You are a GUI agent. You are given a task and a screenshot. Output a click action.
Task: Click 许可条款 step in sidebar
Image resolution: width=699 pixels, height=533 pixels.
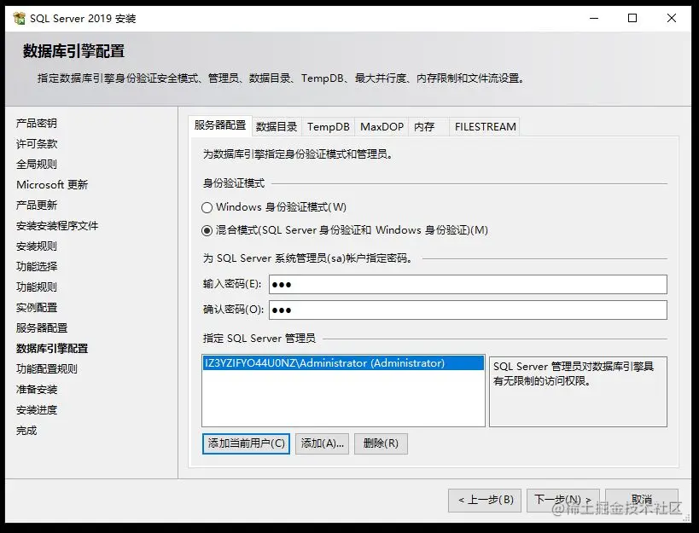click(x=37, y=144)
